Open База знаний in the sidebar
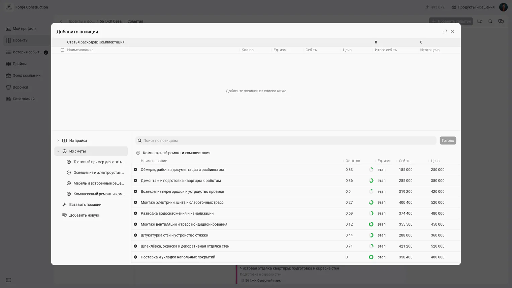Screen dimensions: 512x288 pos(26,99)
